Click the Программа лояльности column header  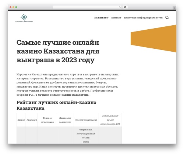[65, 120]
